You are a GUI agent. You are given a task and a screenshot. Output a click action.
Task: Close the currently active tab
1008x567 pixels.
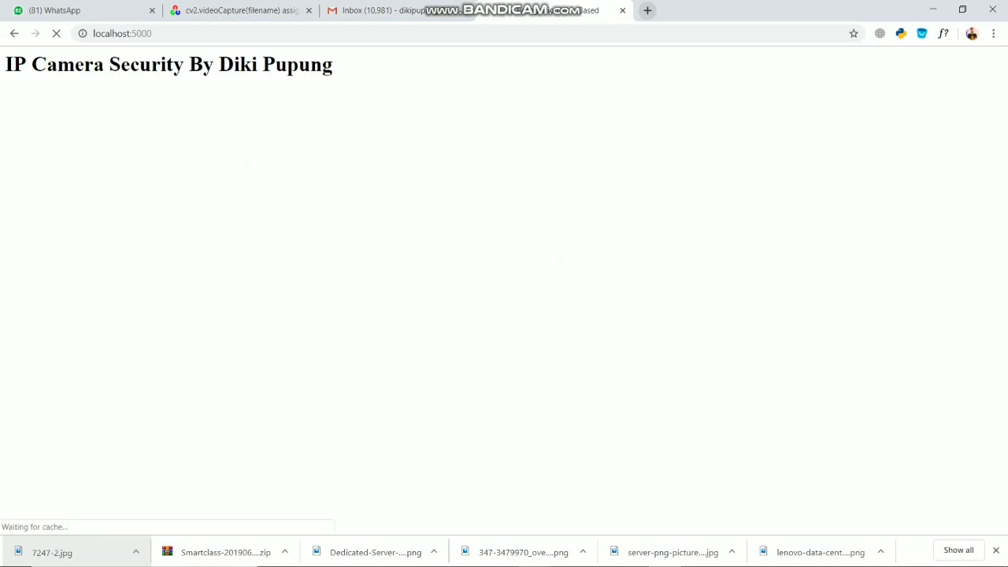pyautogui.click(x=622, y=10)
